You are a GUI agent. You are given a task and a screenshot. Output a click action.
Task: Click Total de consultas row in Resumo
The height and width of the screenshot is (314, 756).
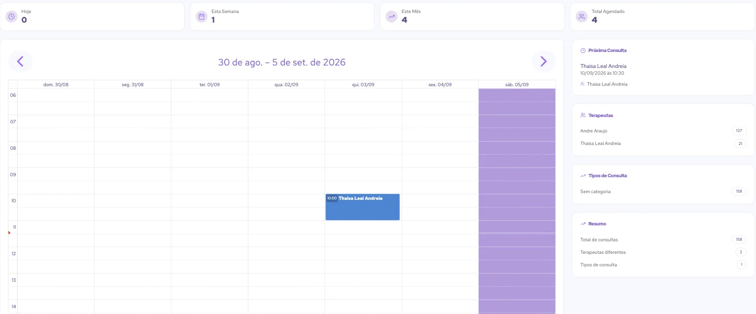click(663, 240)
